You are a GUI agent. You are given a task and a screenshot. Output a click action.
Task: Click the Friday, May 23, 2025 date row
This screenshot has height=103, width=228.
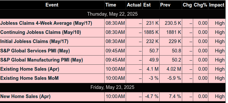(x=113, y=87)
